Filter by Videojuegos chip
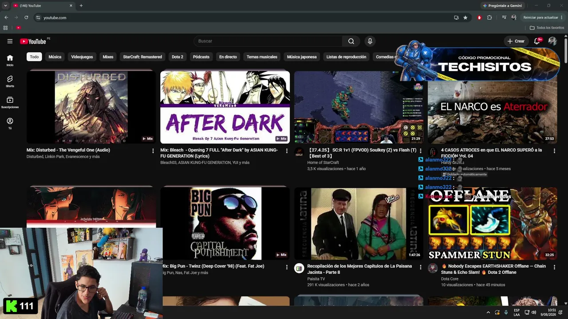568x319 pixels. (x=82, y=57)
